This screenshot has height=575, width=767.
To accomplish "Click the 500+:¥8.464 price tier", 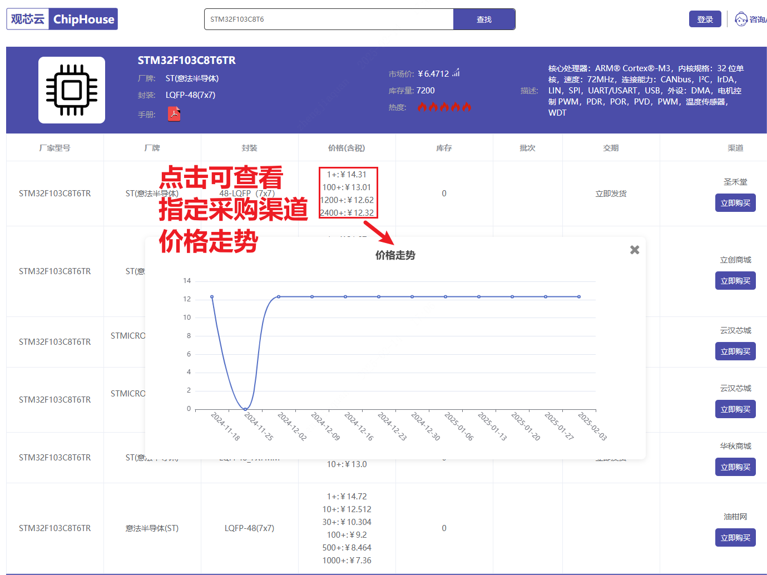I will [x=347, y=548].
